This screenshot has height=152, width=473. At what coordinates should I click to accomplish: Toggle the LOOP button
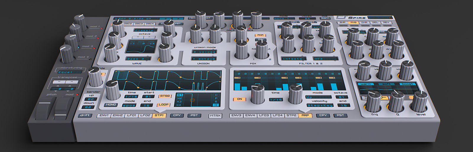pyautogui.click(x=163, y=105)
